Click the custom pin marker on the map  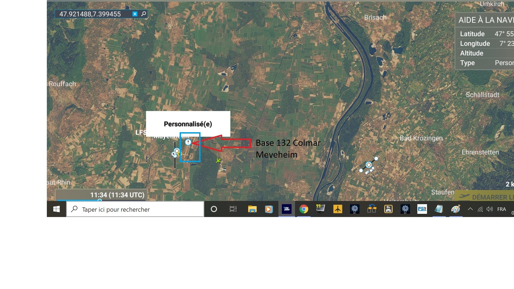(188, 142)
